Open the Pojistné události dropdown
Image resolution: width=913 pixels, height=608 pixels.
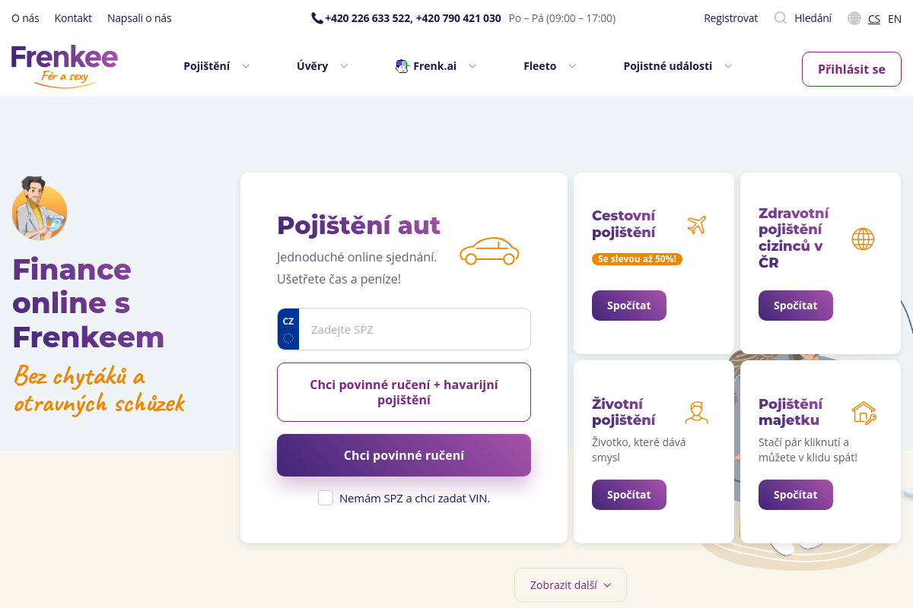click(677, 66)
